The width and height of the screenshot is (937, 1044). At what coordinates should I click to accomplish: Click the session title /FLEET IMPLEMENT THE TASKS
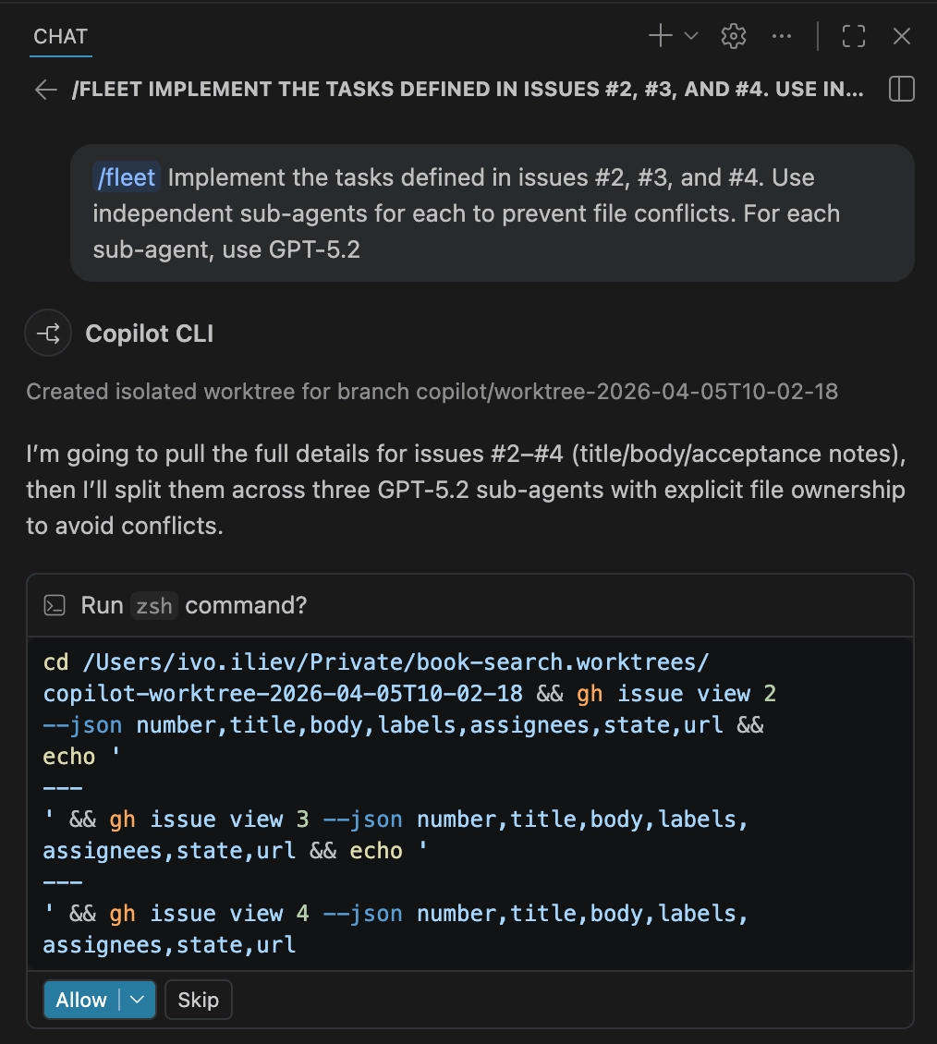tap(468, 90)
